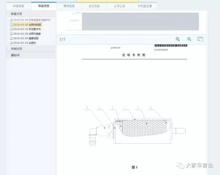Click the page thumbnail preview
220x175 pixels.
(x=73, y=21)
